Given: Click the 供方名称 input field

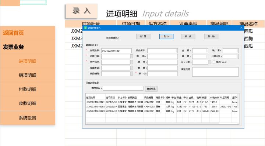Looking at the screenshot, I should pos(116,62).
